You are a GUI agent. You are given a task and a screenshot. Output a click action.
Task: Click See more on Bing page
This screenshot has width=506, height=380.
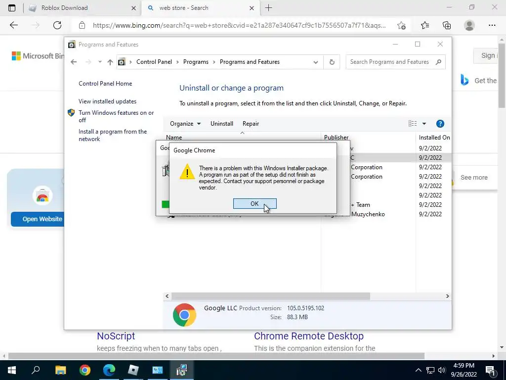(x=474, y=178)
